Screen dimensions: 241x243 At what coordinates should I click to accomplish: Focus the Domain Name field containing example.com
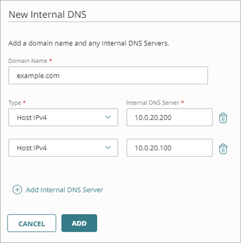pyautogui.click(x=108, y=75)
